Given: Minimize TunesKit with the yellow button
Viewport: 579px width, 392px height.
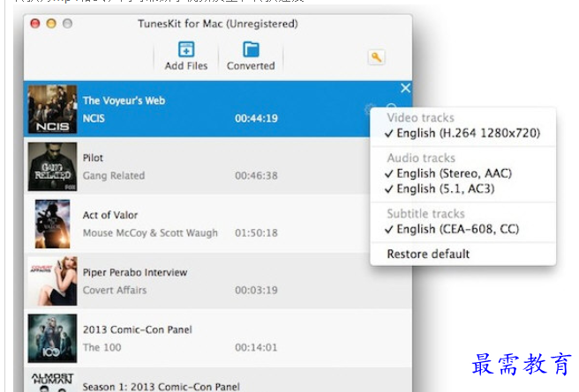Looking at the screenshot, I should tap(51, 24).
